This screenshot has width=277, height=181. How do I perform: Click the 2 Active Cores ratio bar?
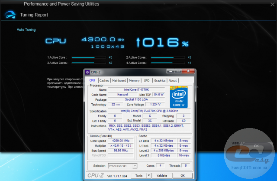[167, 57]
